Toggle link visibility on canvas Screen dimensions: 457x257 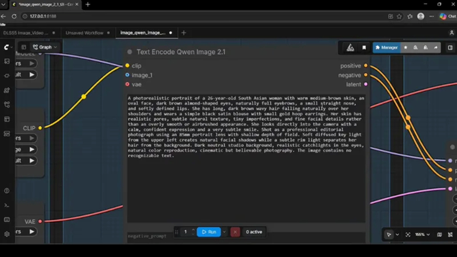point(450,235)
